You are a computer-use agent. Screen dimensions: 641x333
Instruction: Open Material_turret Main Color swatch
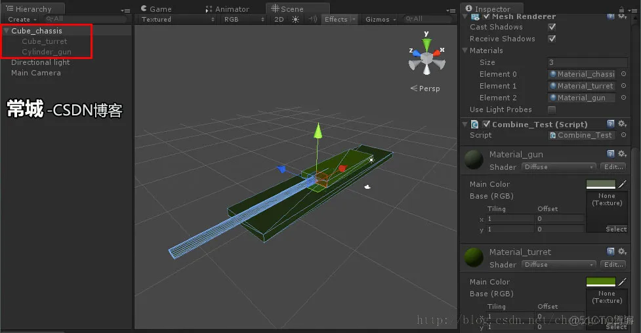(x=600, y=282)
